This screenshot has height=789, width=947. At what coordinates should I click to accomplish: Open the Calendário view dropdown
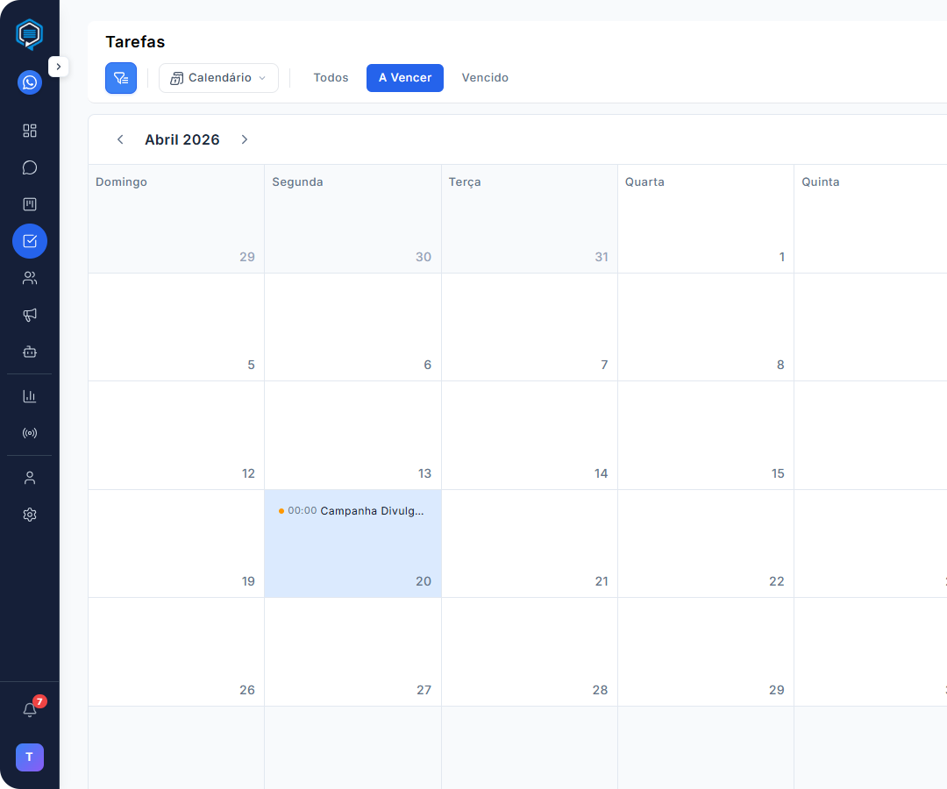coord(218,78)
